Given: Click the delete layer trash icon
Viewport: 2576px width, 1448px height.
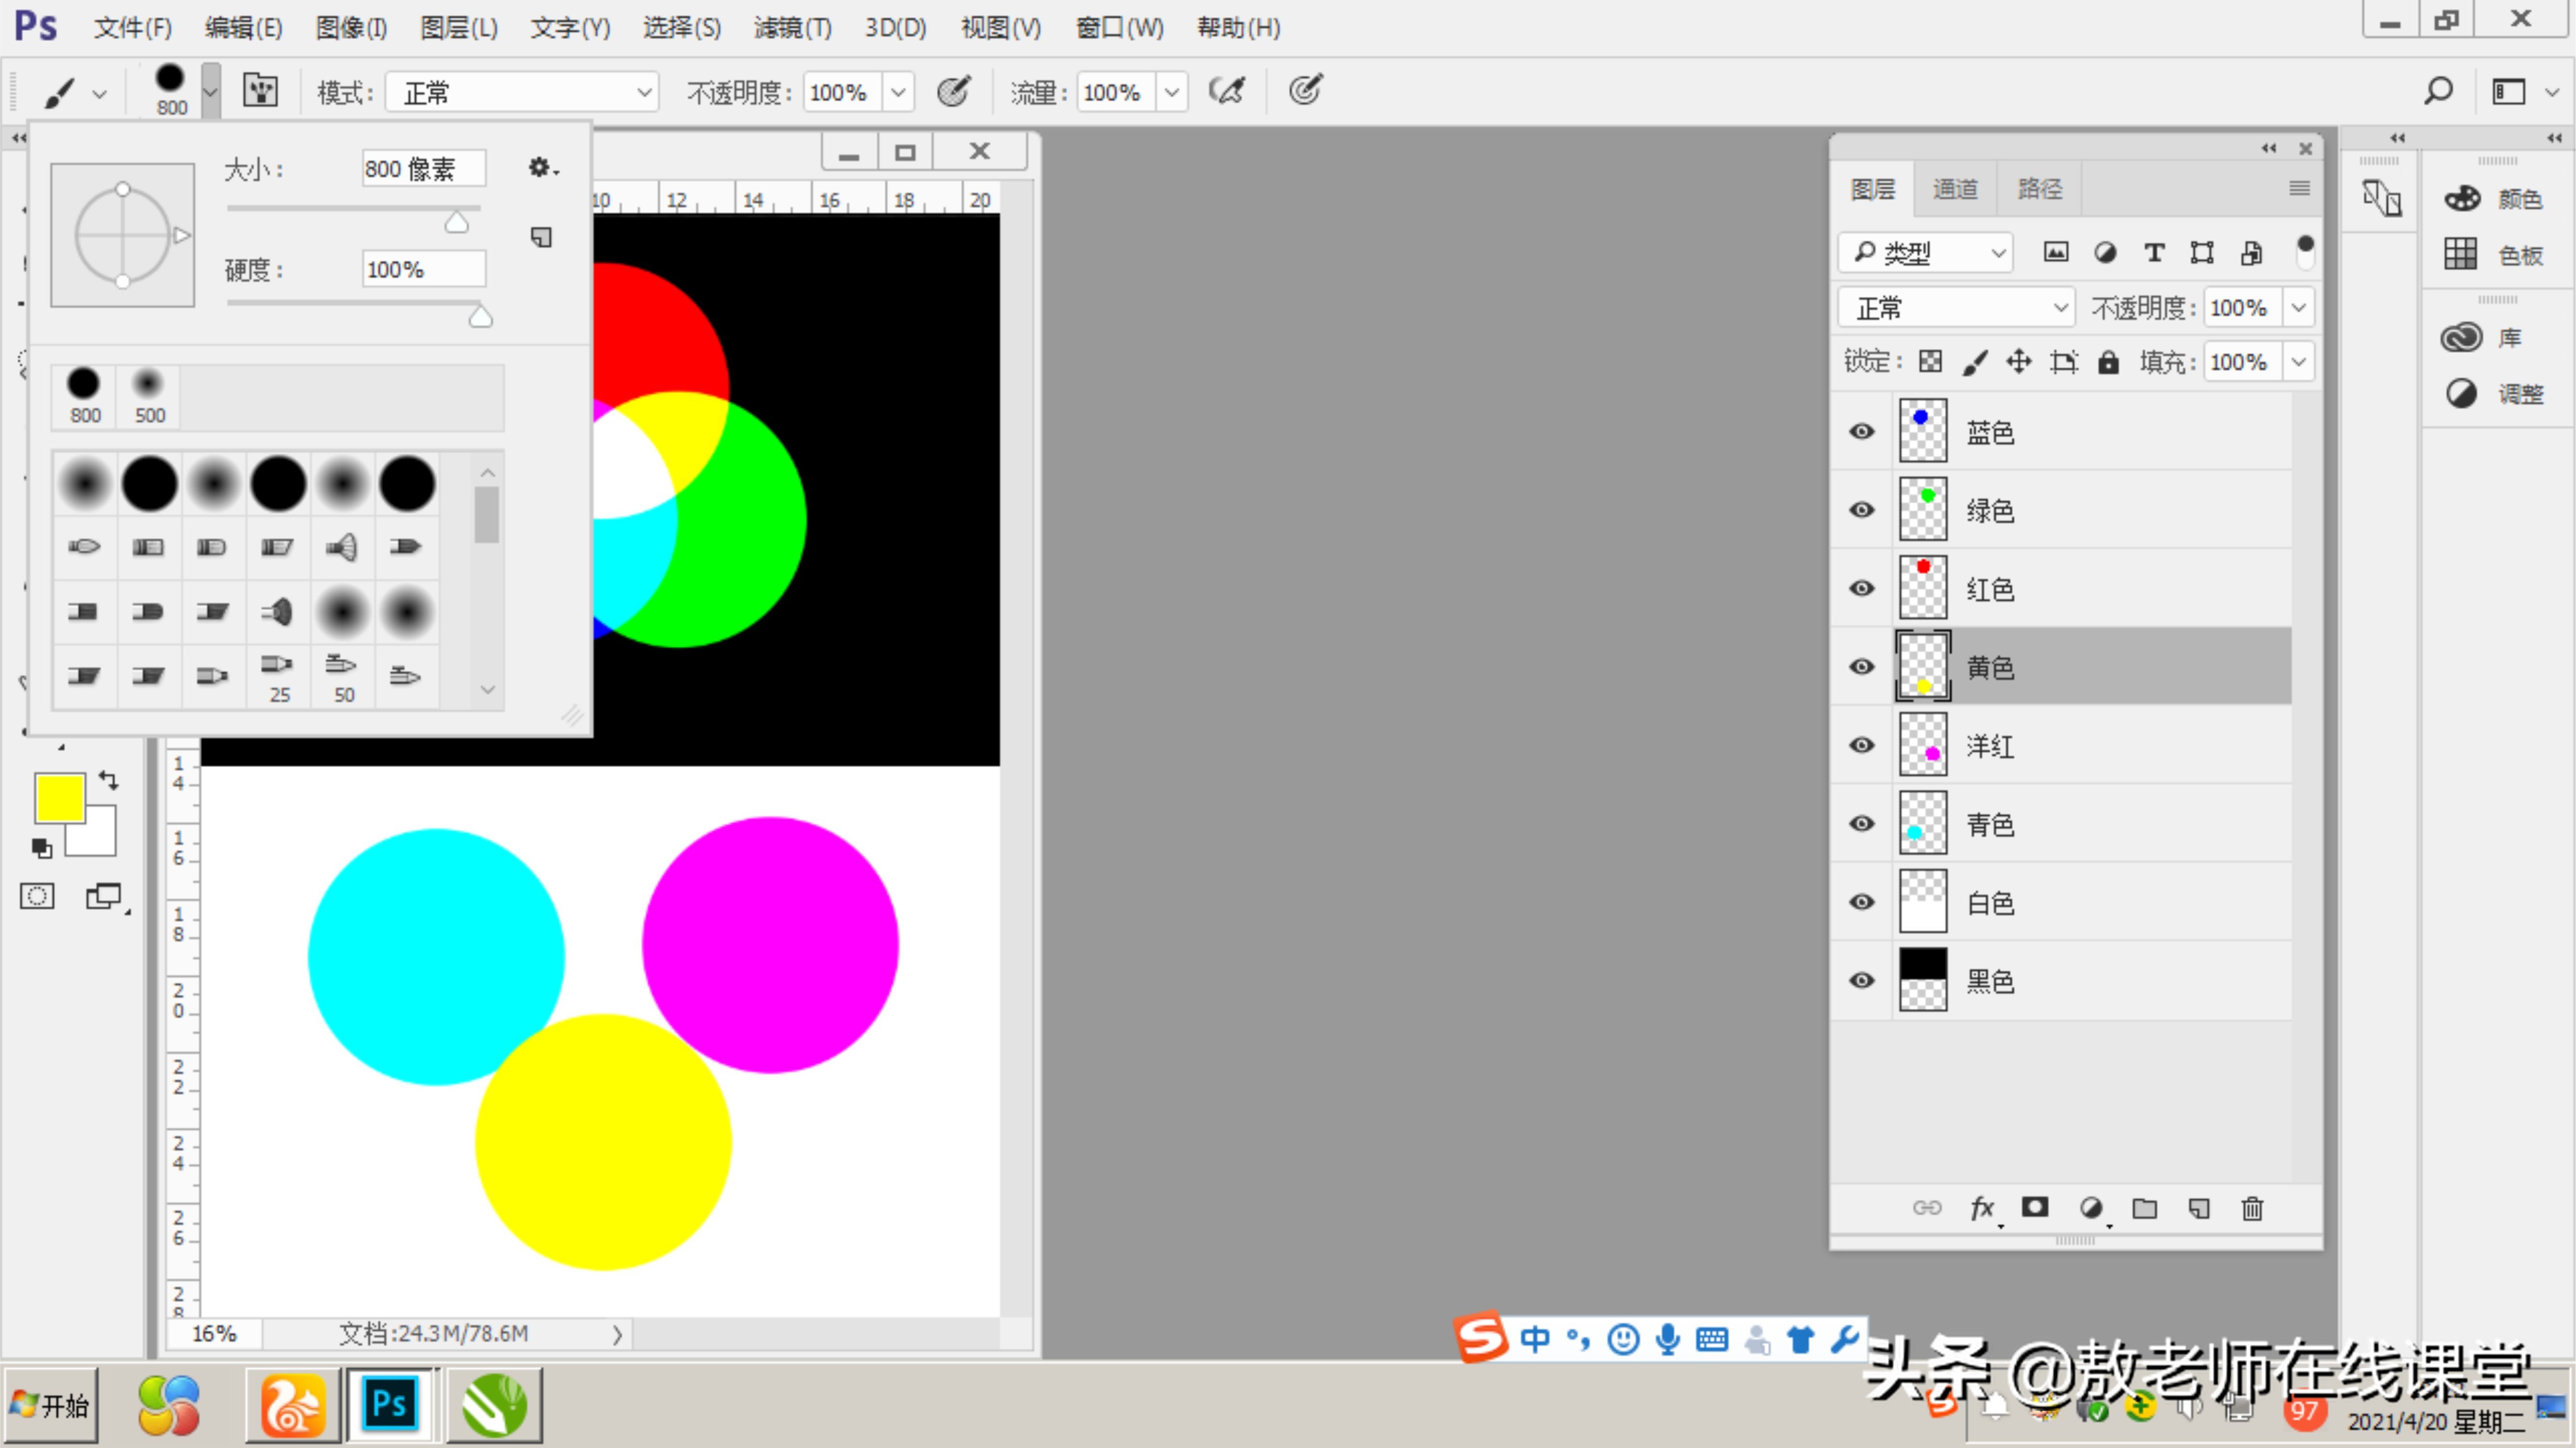Looking at the screenshot, I should (x=2252, y=1208).
